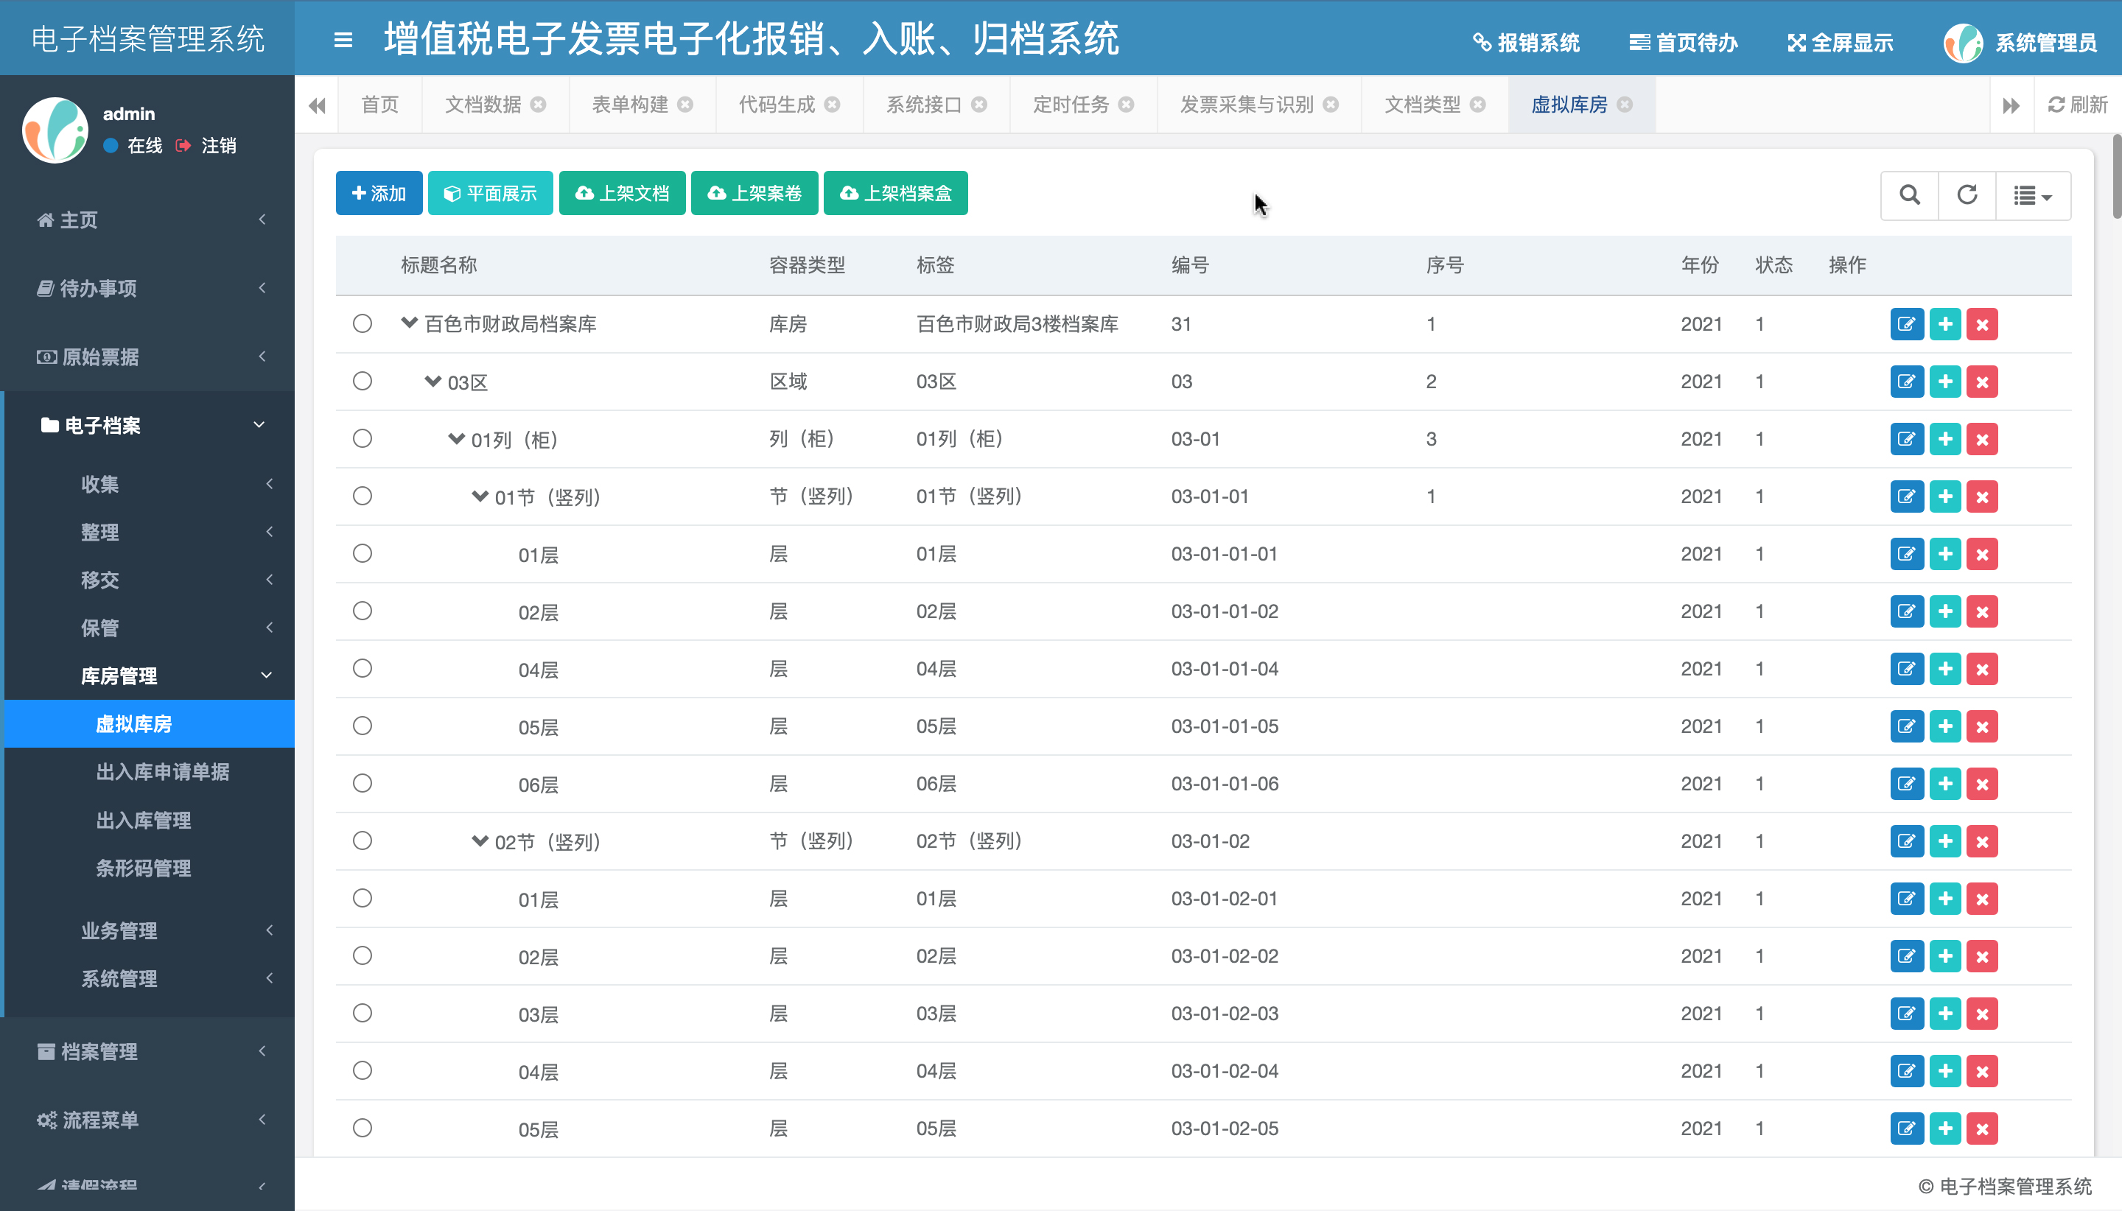
Task: Add child under 百色市财政局档案库 row
Action: 1945,324
